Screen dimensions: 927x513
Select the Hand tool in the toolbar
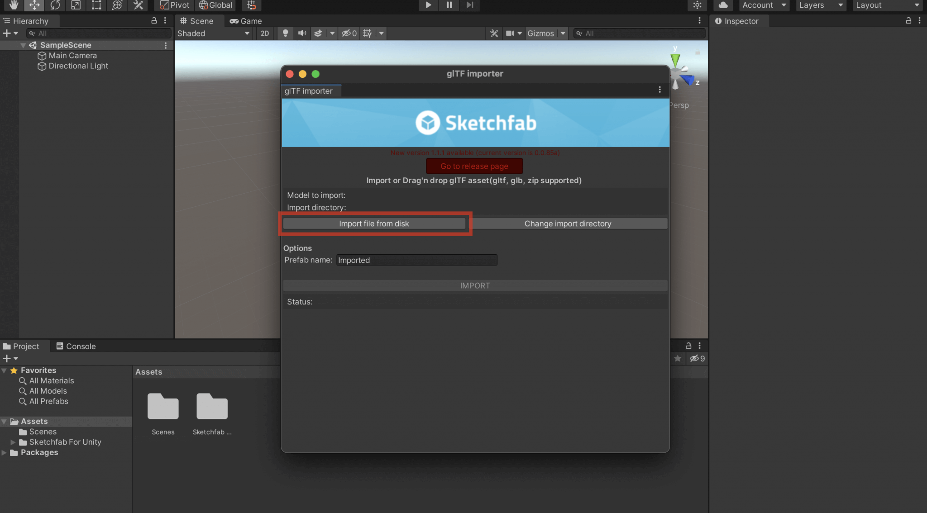tap(13, 5)
